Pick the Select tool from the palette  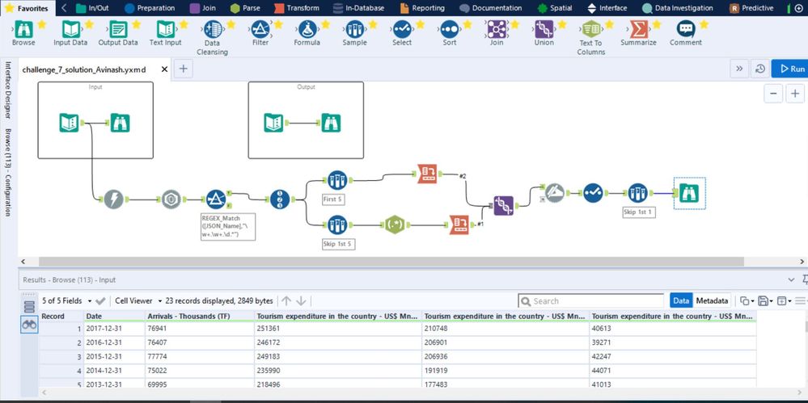click(402, 29)
